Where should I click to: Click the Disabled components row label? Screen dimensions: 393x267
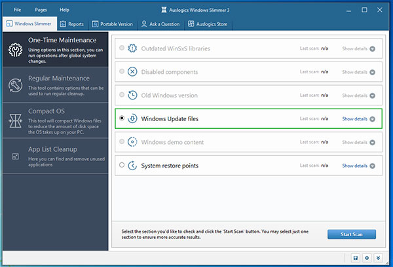pos(170,72)
